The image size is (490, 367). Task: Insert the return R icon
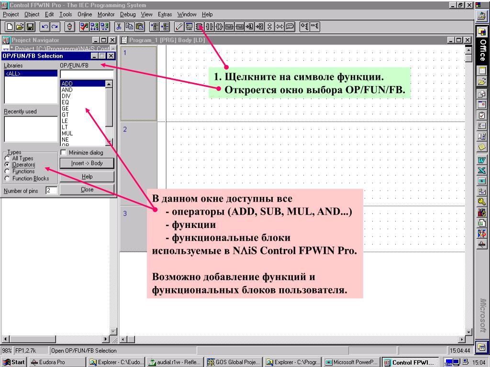point(259,27)
